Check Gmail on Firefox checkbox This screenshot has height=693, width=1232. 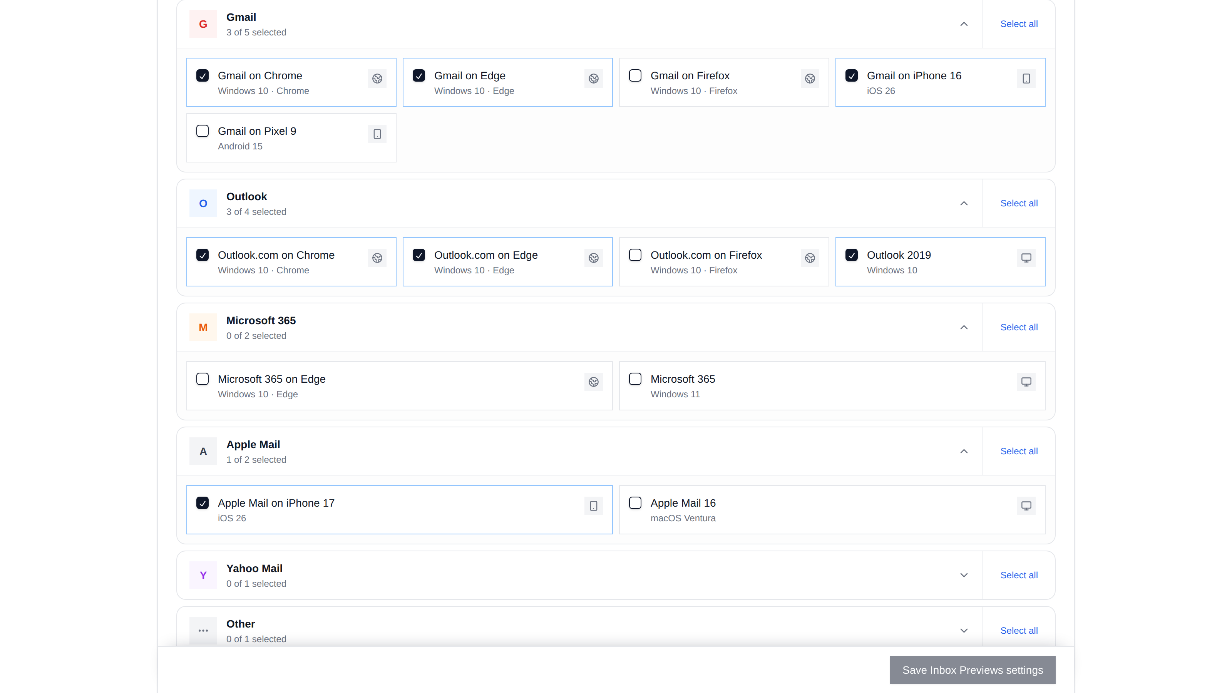(x=635, y=75)
